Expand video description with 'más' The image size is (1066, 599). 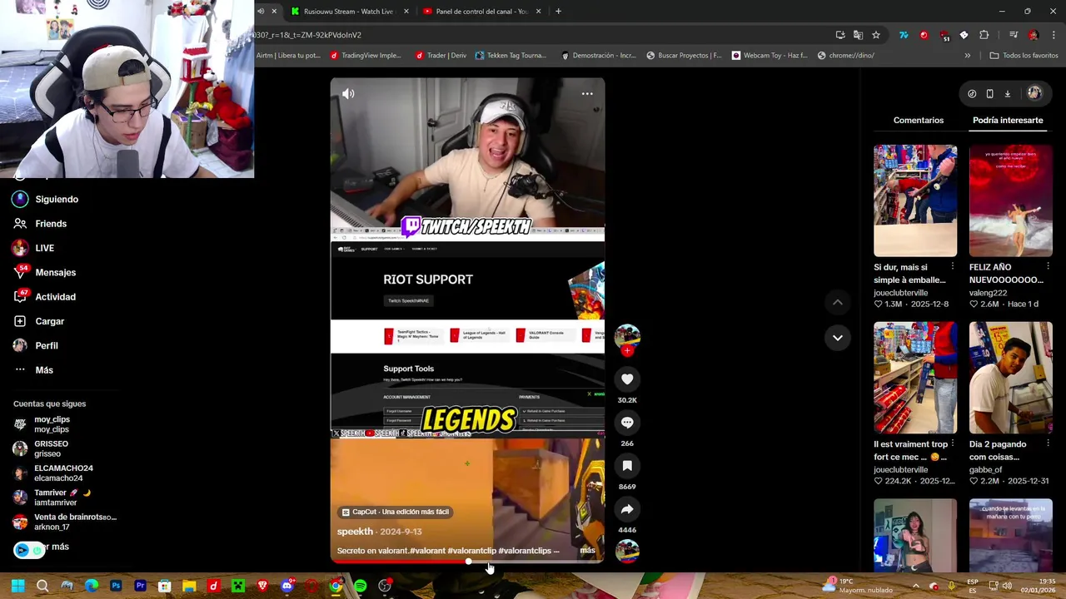pyautogui.click(x=587, y=551)
